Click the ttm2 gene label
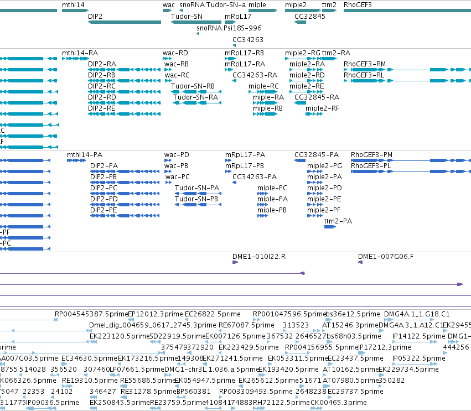The height and width of the screenshot is (411, 471). tap(329, 5)
